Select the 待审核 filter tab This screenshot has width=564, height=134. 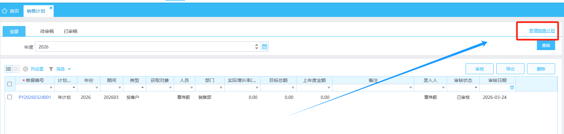click(47, 31)
